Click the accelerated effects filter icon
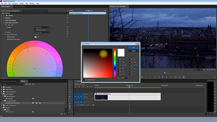 26,84
